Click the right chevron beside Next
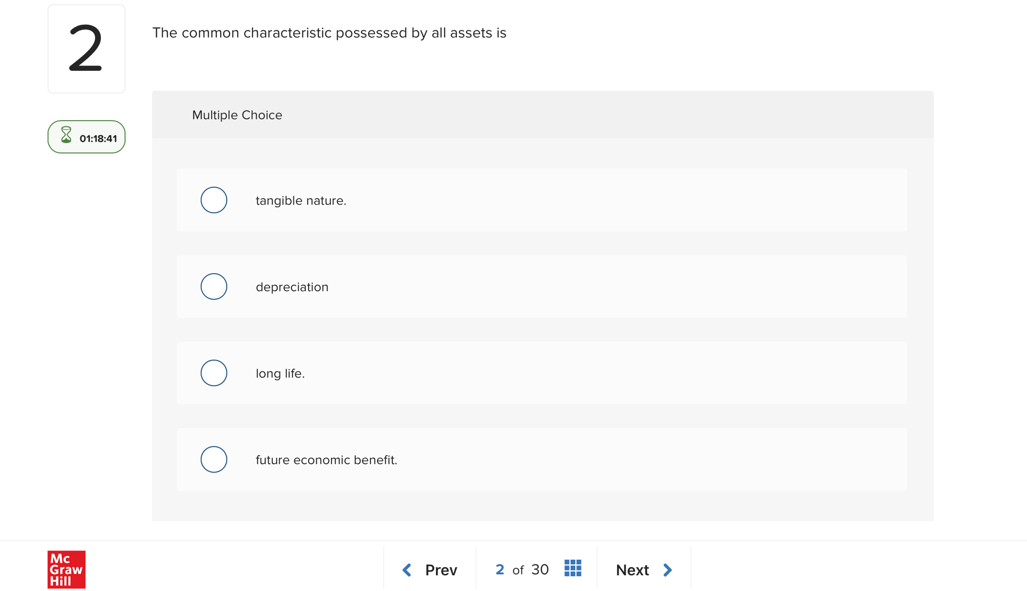The height and width of the screenshot is (591, 1027). pyautogui.click(x=668, y=570)
